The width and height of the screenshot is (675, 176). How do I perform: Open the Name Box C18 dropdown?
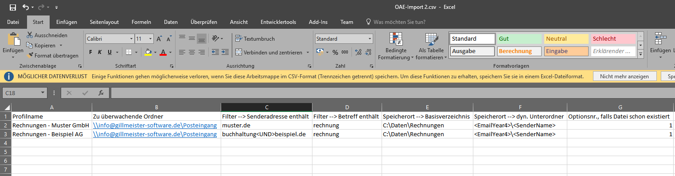(43, 93)
